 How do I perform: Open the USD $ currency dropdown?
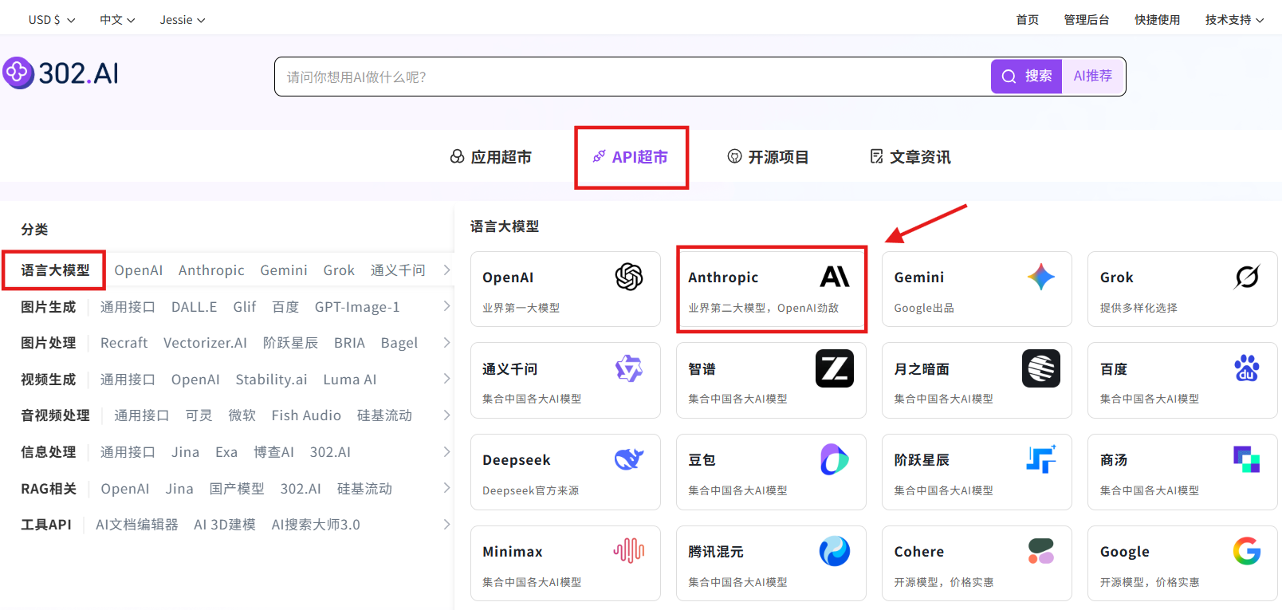(52, 20)
